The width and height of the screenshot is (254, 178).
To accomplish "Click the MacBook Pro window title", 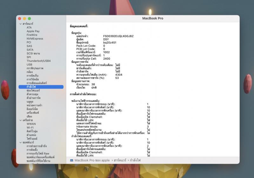I will point(153,18).
